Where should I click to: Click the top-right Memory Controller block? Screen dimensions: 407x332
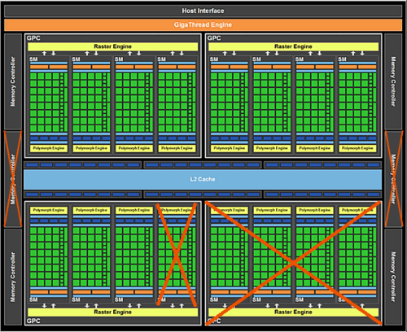pos(393,81)
